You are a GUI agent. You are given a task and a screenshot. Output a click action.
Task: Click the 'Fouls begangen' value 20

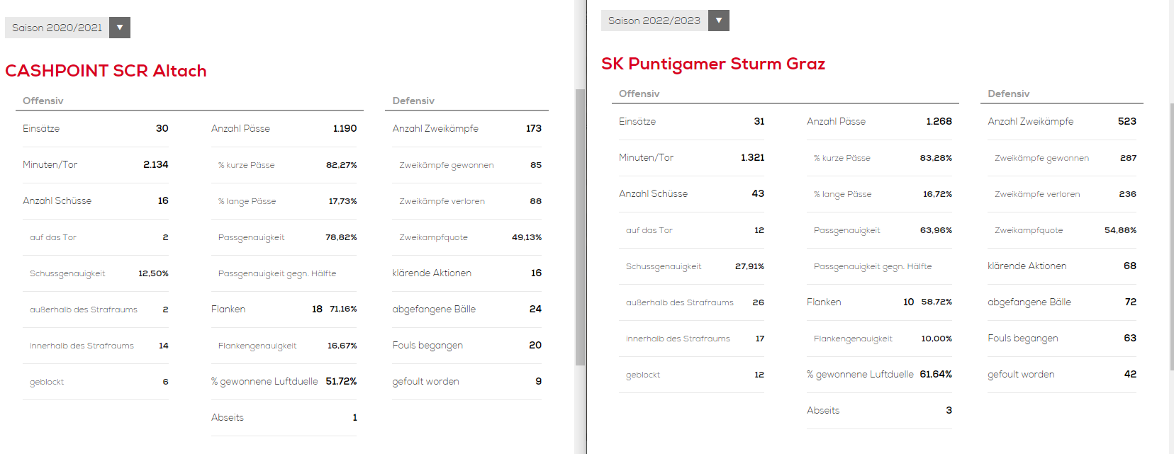[x=535, y=345]
